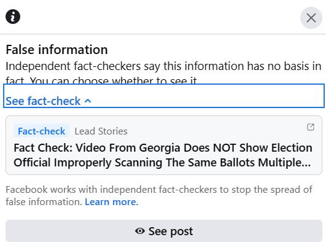The width and height of the screenshot is (326, 245).
Task: Select the Lead Stories source label
Action: coord(101,131)
